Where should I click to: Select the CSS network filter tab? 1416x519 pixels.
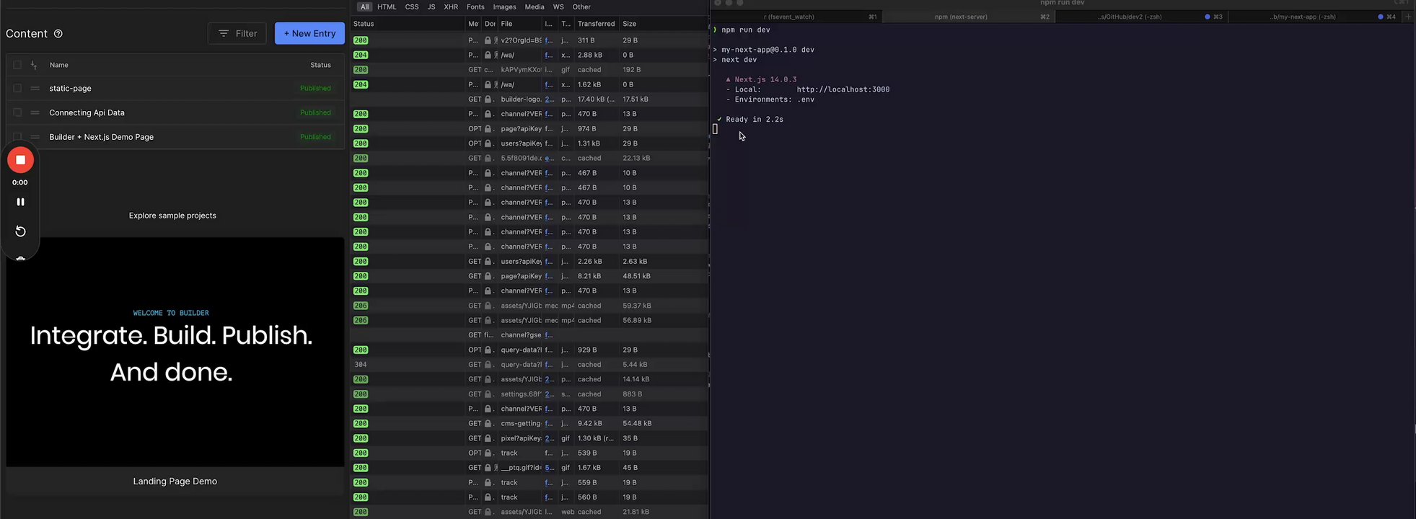point(412,6)
